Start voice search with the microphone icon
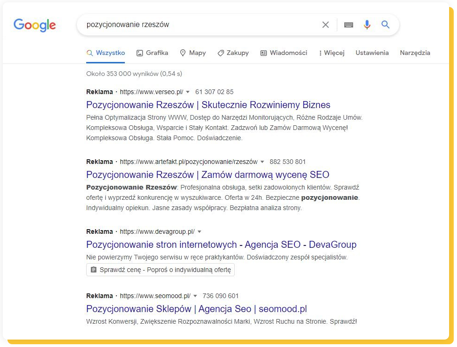The height and width of the screenshot is (347, 457). (x=367, y=25)
